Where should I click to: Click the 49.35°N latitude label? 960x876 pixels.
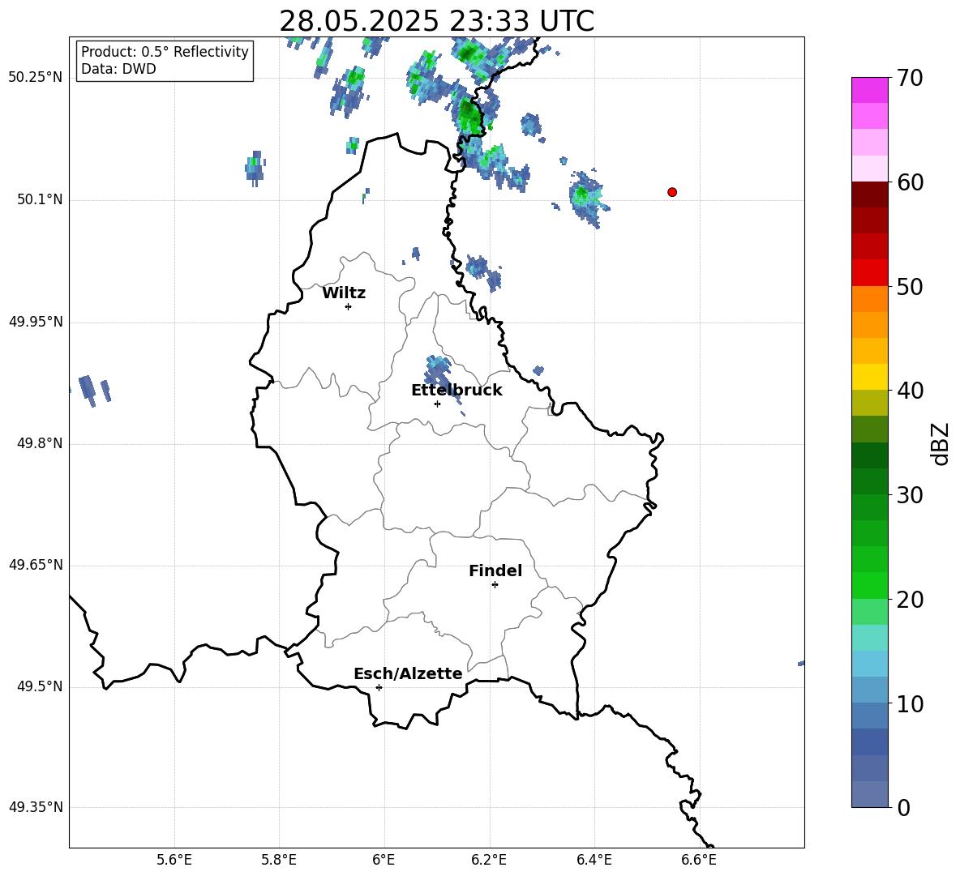[x=35, y=807]
